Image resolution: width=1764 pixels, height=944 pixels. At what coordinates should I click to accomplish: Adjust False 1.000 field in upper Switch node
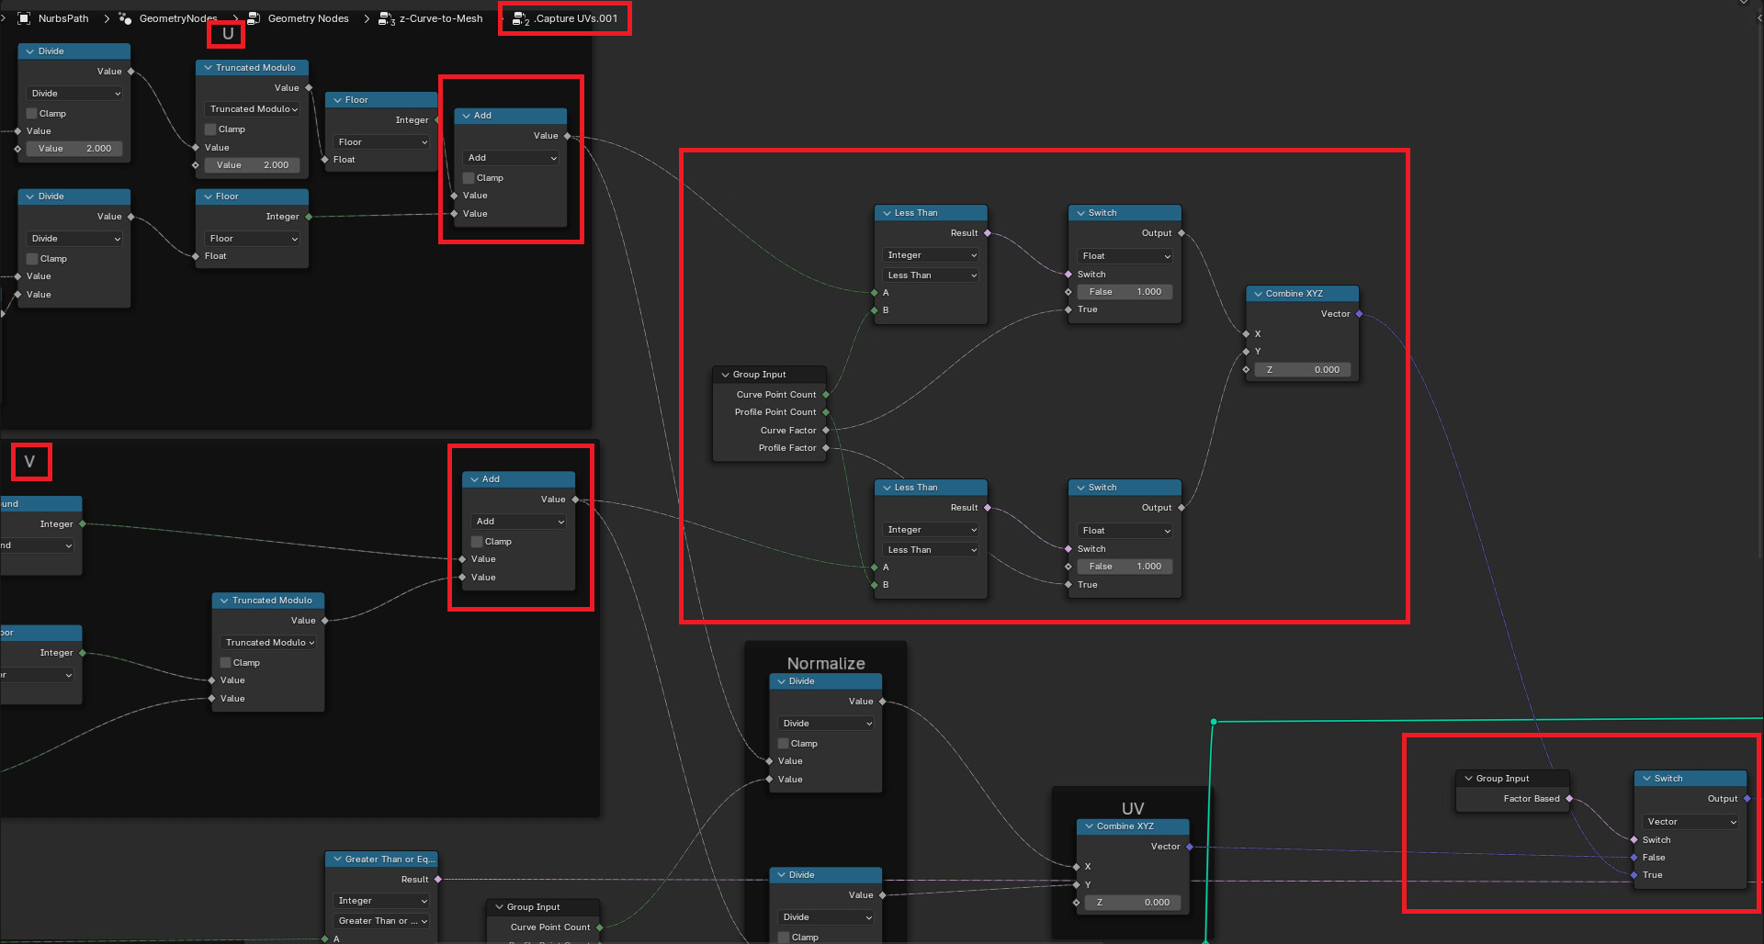(x=1125, y=292)
